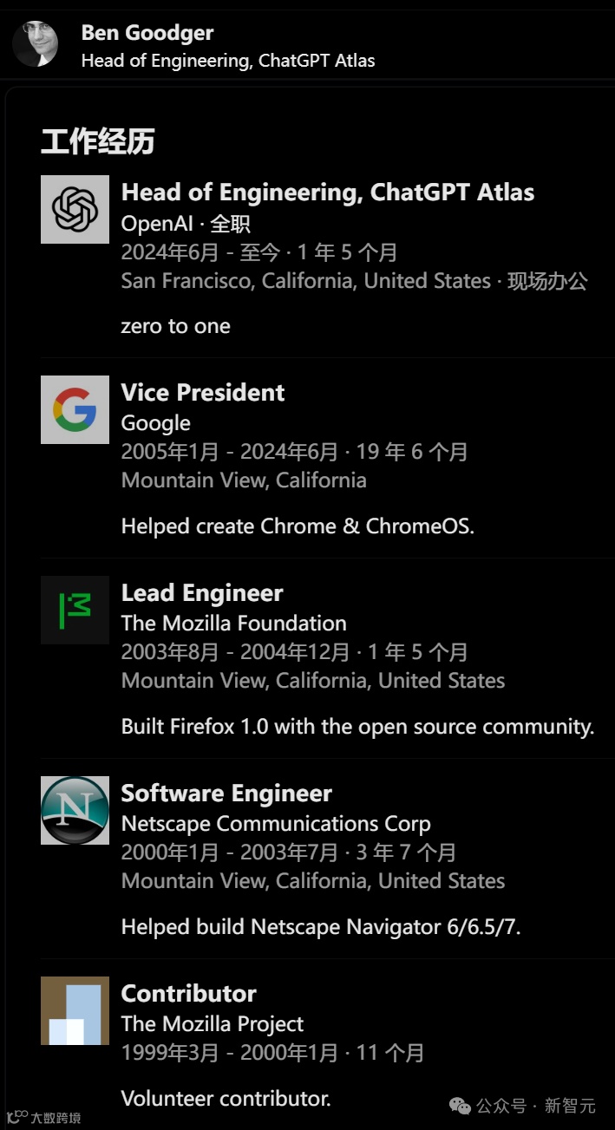Select the Google company name

click(x=156, y=423)
